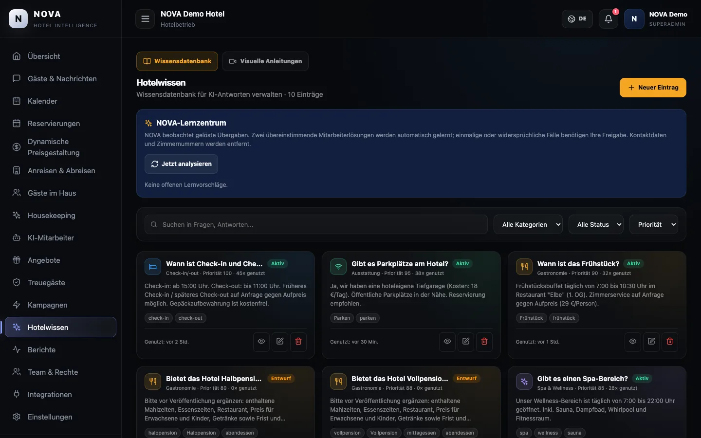Click the Entwurf badge on Vollpension card
This screenshot has width=701, height=438.
pyautogui.click(x=466, y=379)
